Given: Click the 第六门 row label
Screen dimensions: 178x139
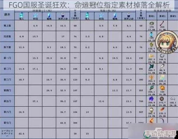Looking at the screenshot, I should point(7,112).
